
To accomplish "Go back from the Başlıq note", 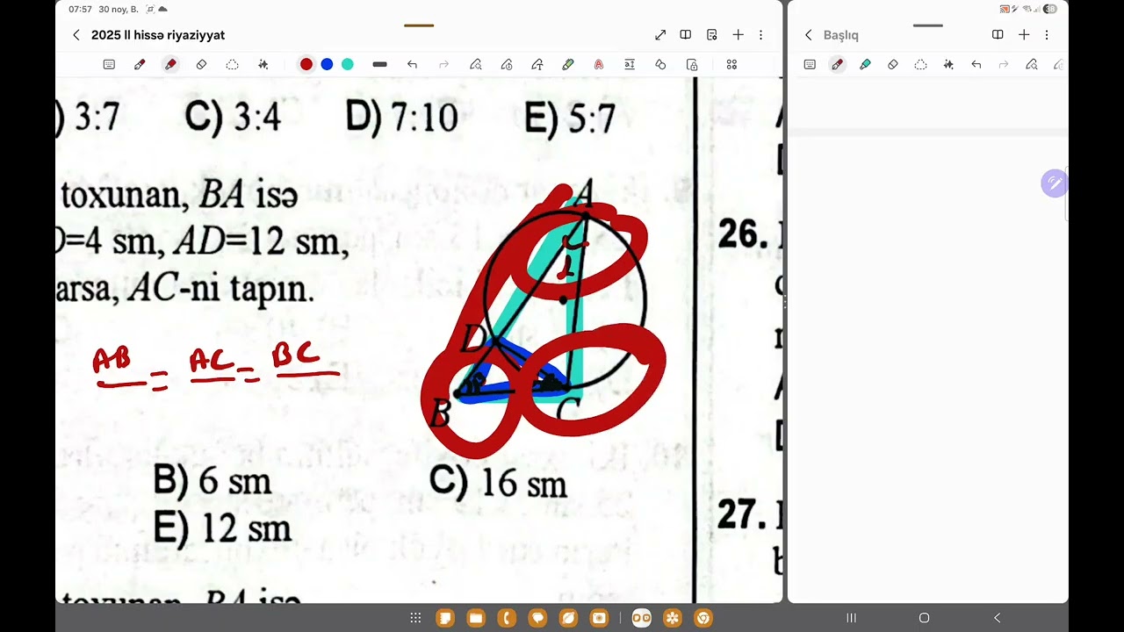I will (x=809, y=35).
